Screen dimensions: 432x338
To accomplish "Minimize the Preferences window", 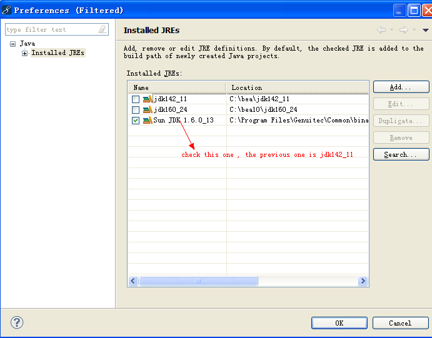I will coord(399,11).
